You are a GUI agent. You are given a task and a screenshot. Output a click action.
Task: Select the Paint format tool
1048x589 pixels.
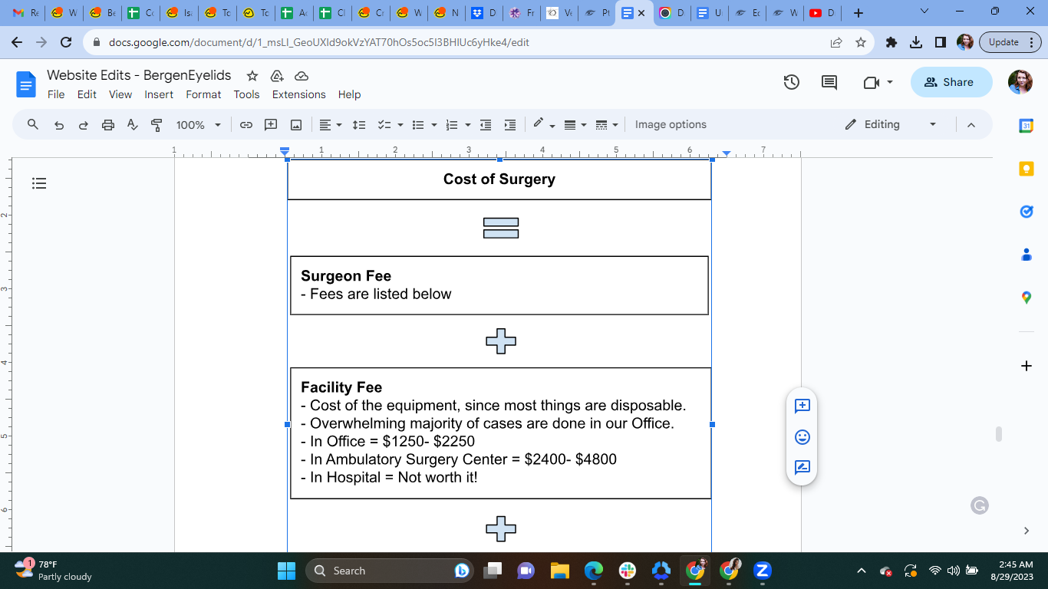(157, 125)
